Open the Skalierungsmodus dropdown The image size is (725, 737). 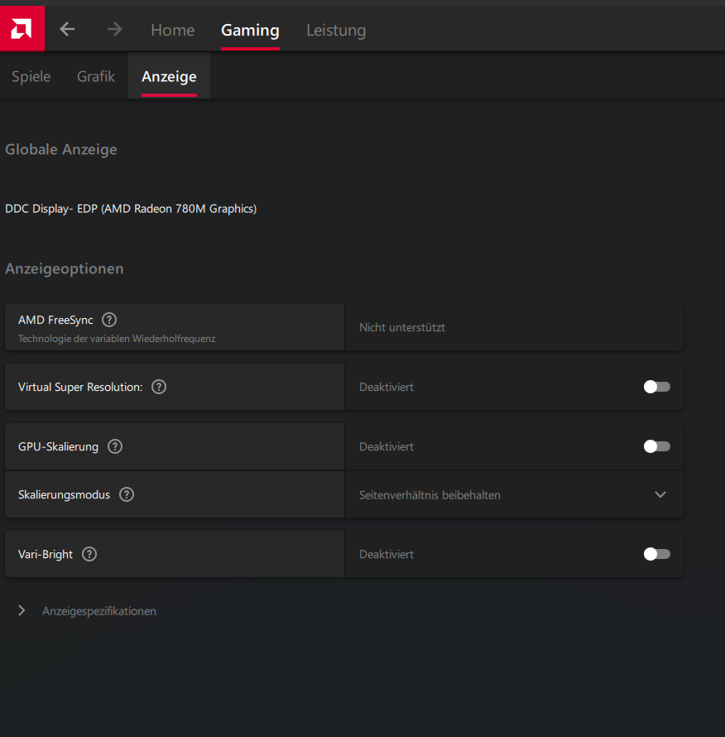click(513, 495)
